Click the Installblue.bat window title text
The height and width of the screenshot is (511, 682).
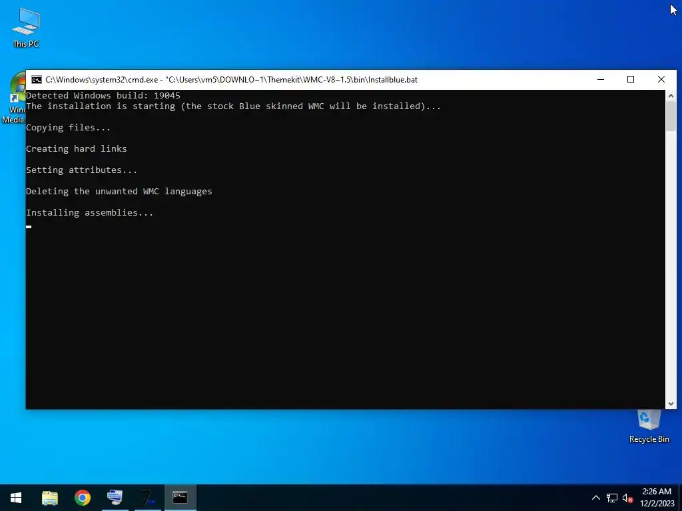[231, 80]
